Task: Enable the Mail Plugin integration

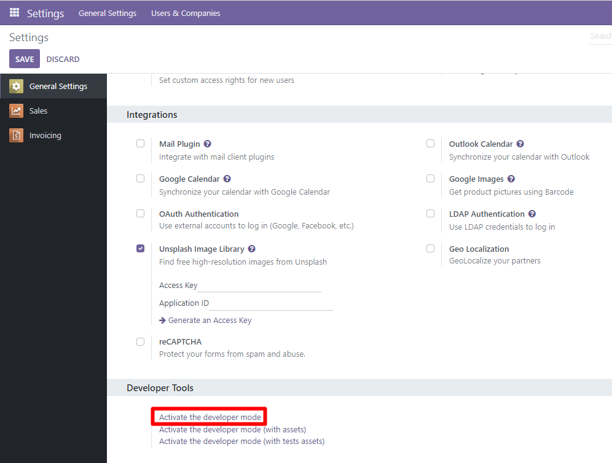Action: 140,142
